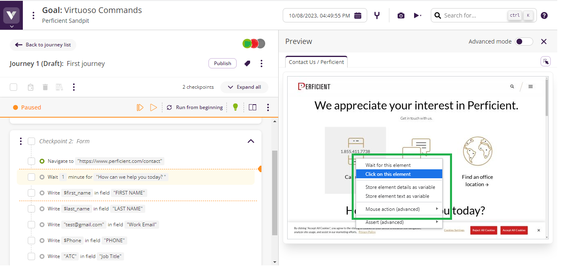Open the goal options three-dot menu
Viewport: 563px width, 267px height.
coord(33,15)
